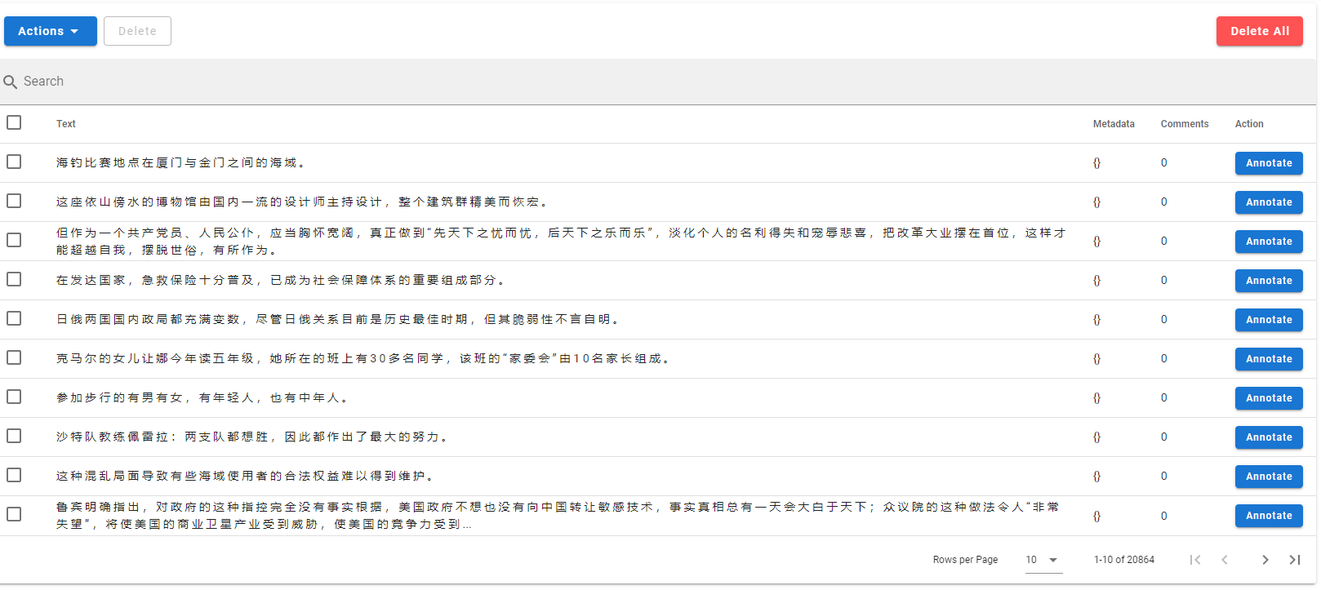Viewport: 1321px width, 590px height.
Task: Check the row starting with 这种混乱局面
Action: pyautogui.click(x=14, y=475)
